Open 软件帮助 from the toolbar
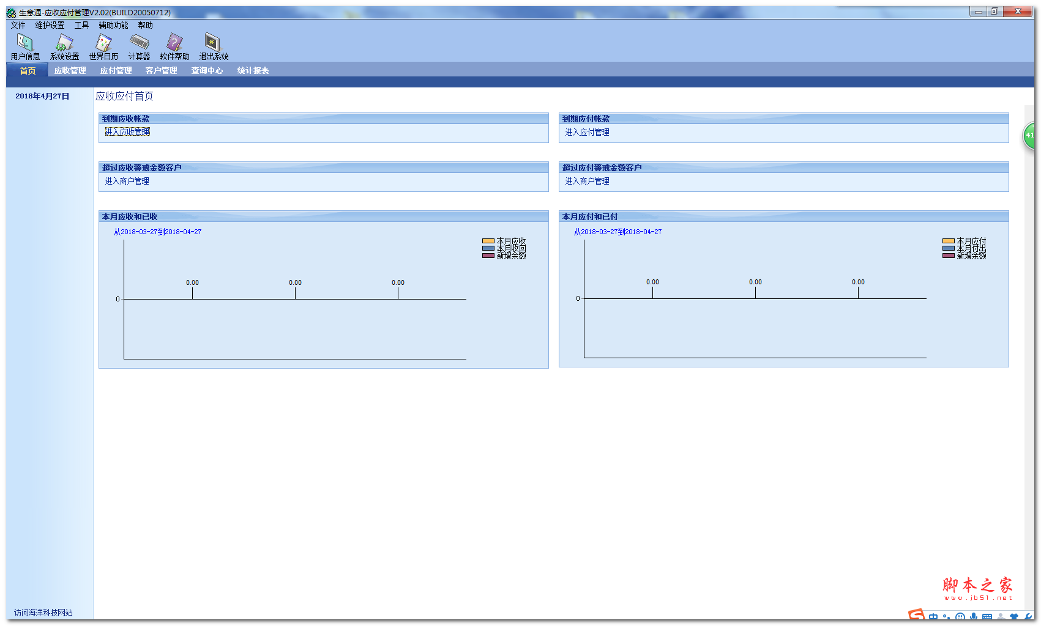 coord(174,46)
